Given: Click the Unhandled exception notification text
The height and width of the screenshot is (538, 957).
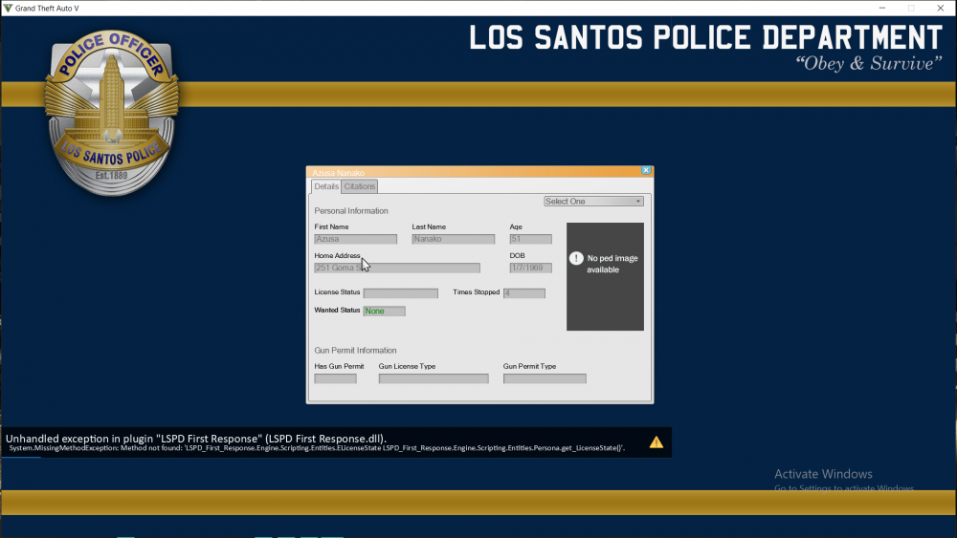Looking at the screenshot, I should (196, 438).
